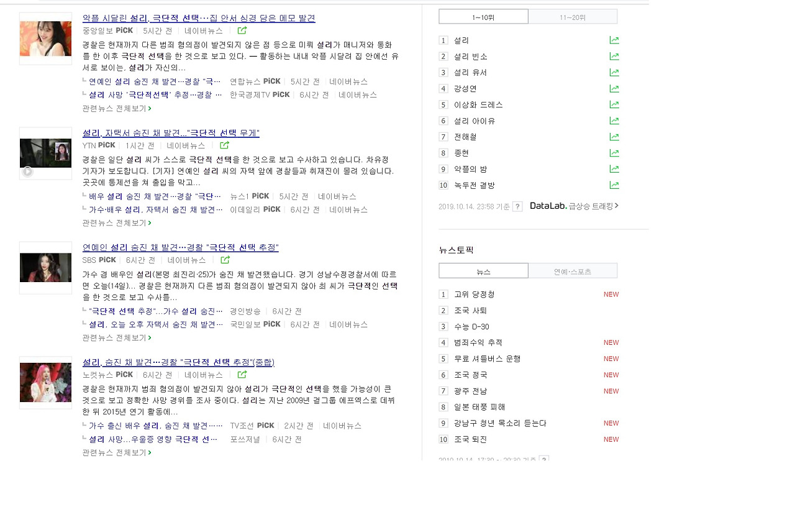Viewport: 795px width, 530px height.
Task: Click the trend graph icon beside 설리 아이유
Action: pyautogui.click(x=614, y=121)
